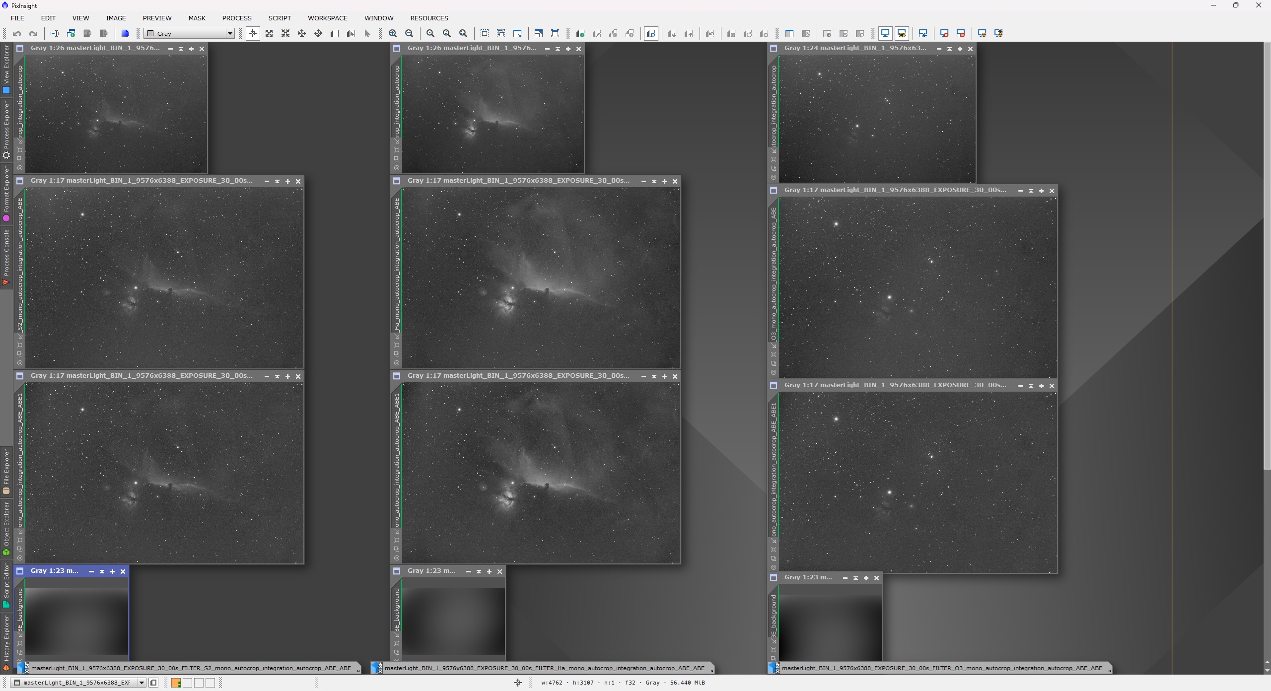Click the Fit View icon
The height and width of the screenshot is (691, 1271).
coord(485,34)
